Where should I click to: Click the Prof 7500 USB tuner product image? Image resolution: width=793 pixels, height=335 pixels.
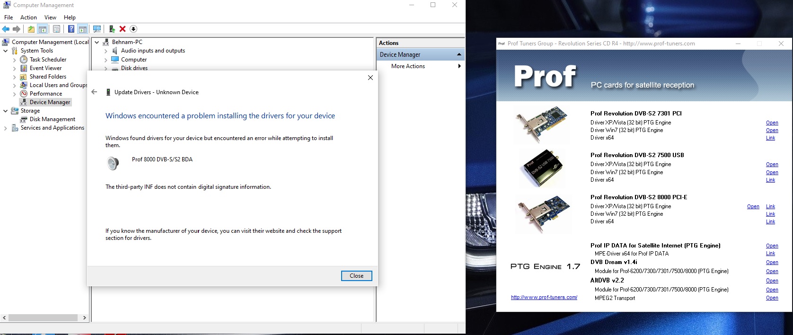(x=541, y=168)
